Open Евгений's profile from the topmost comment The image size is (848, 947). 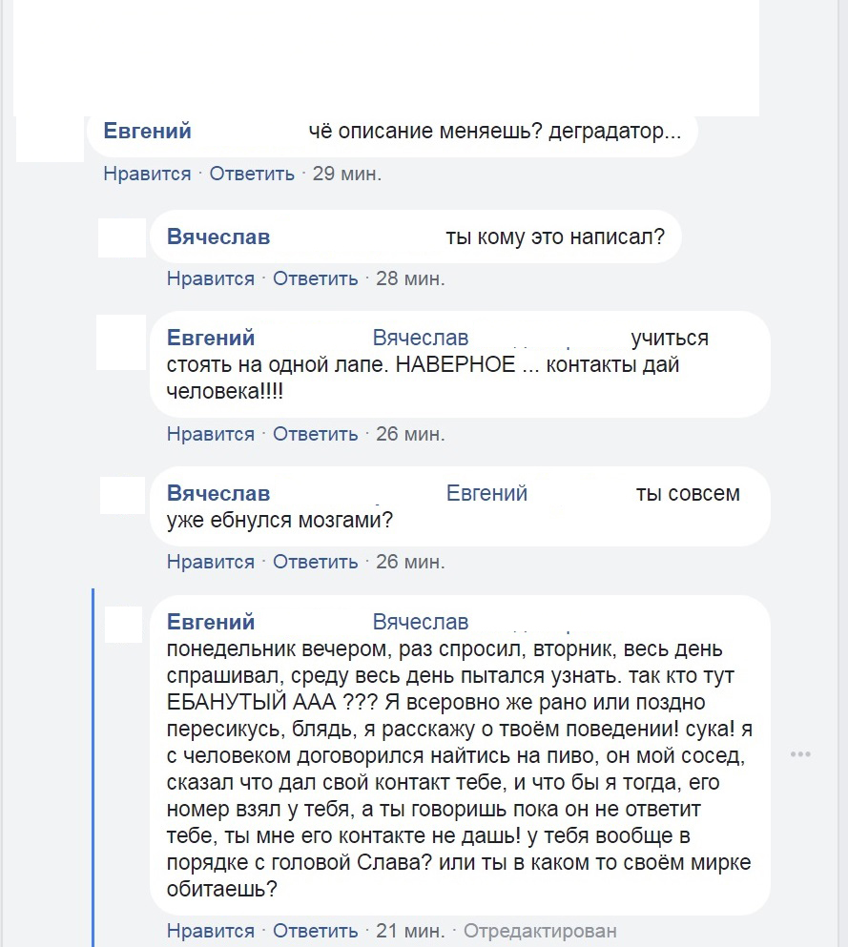click(x=147, y=132)
